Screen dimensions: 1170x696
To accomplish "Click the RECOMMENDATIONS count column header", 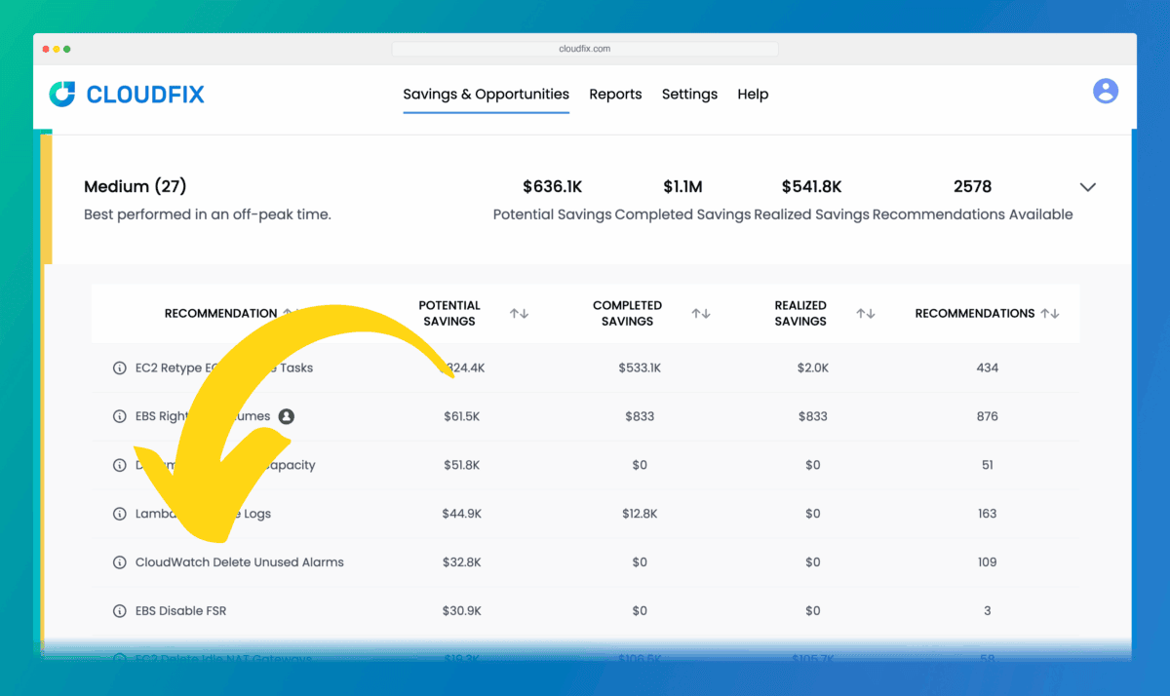I will point(975,314).
